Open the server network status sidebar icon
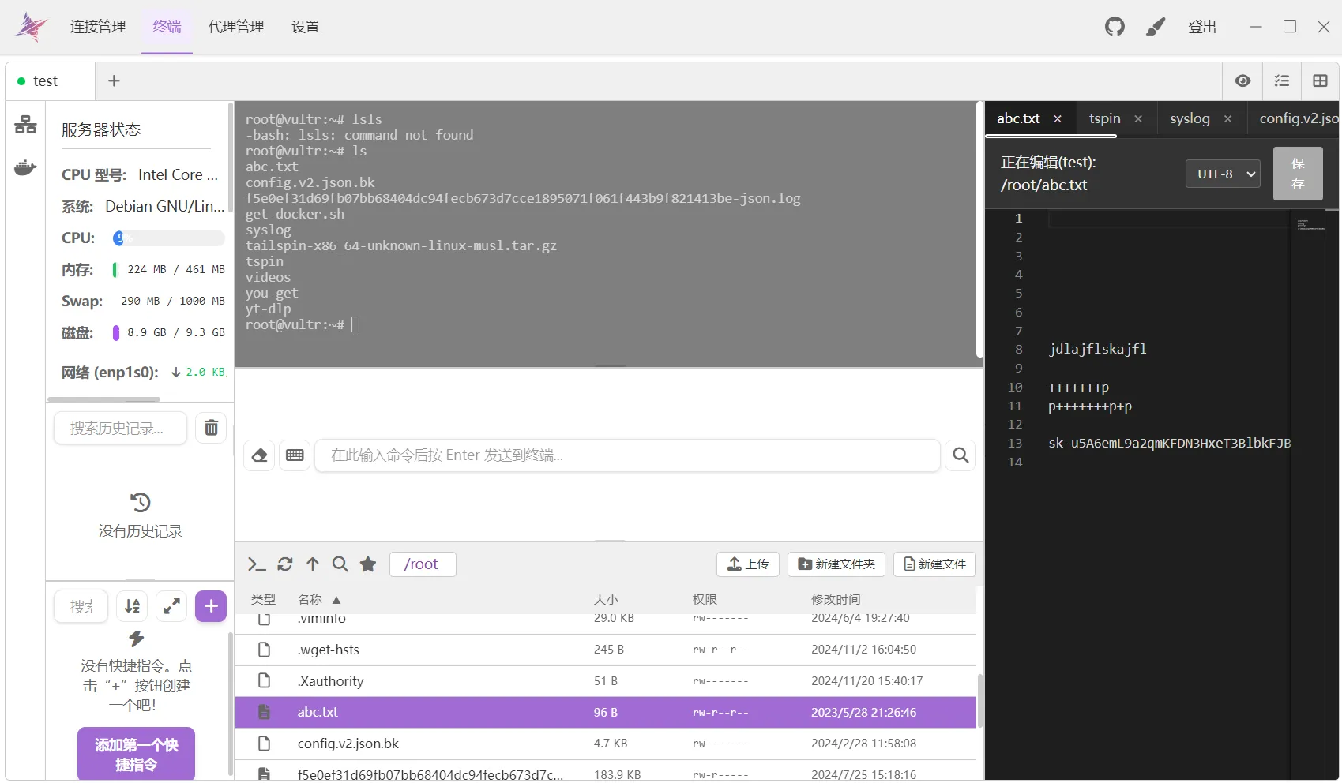1342x783 pixels. (25, 125)
